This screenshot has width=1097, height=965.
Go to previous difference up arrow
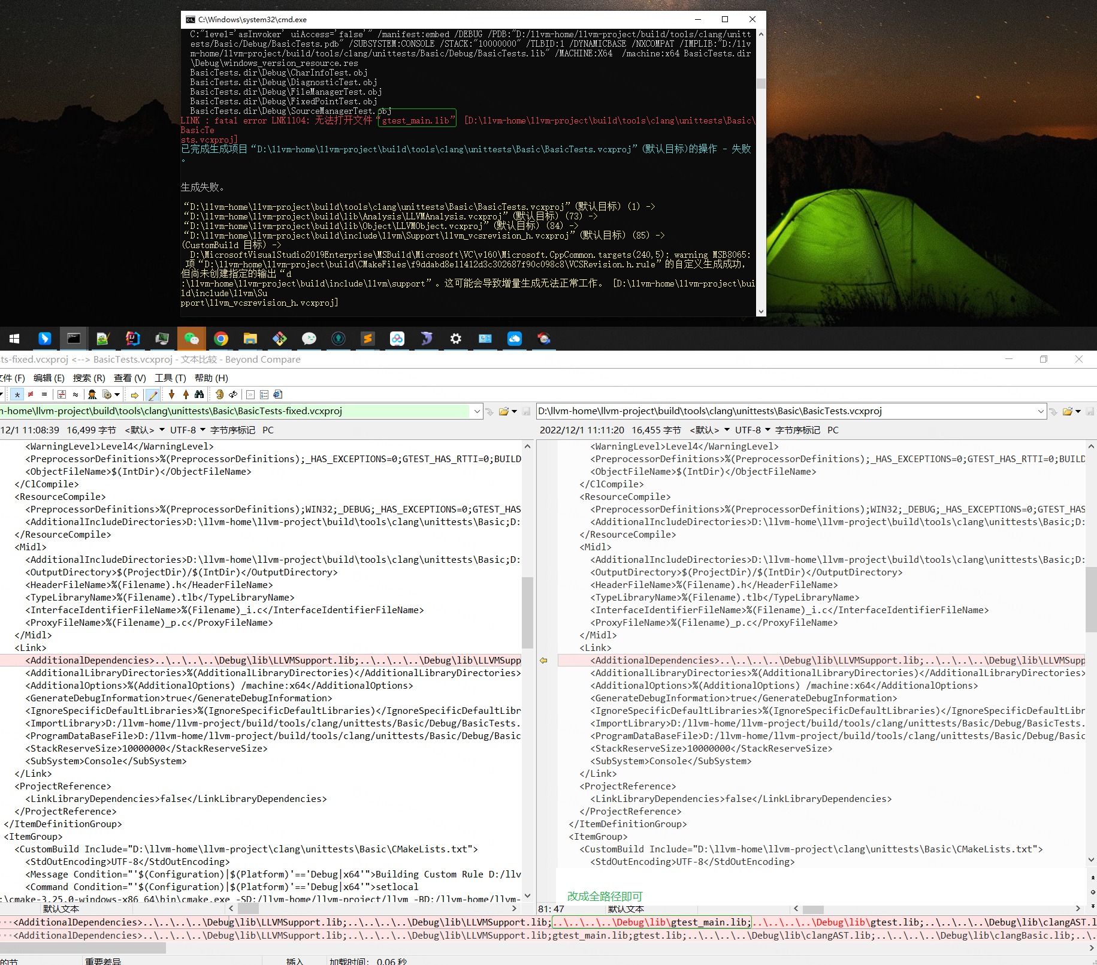pyautogui.click(x=186, y=394)
